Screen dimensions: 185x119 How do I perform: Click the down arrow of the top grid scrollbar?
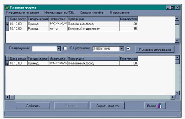click(177, 41)
